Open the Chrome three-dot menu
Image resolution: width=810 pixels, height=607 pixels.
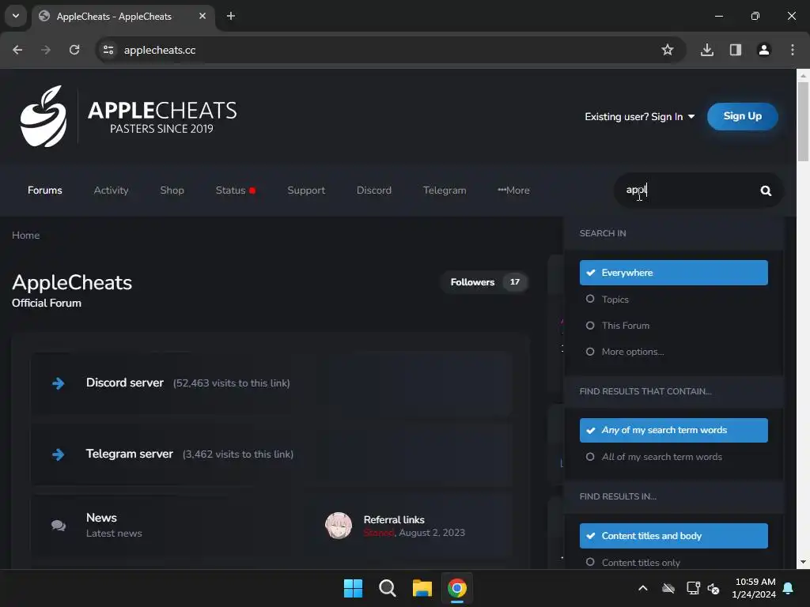(793, 50)
